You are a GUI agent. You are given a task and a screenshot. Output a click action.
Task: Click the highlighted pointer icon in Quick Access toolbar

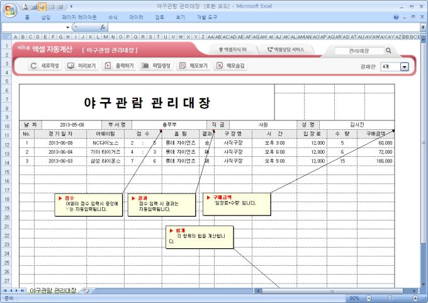(42, 6)
